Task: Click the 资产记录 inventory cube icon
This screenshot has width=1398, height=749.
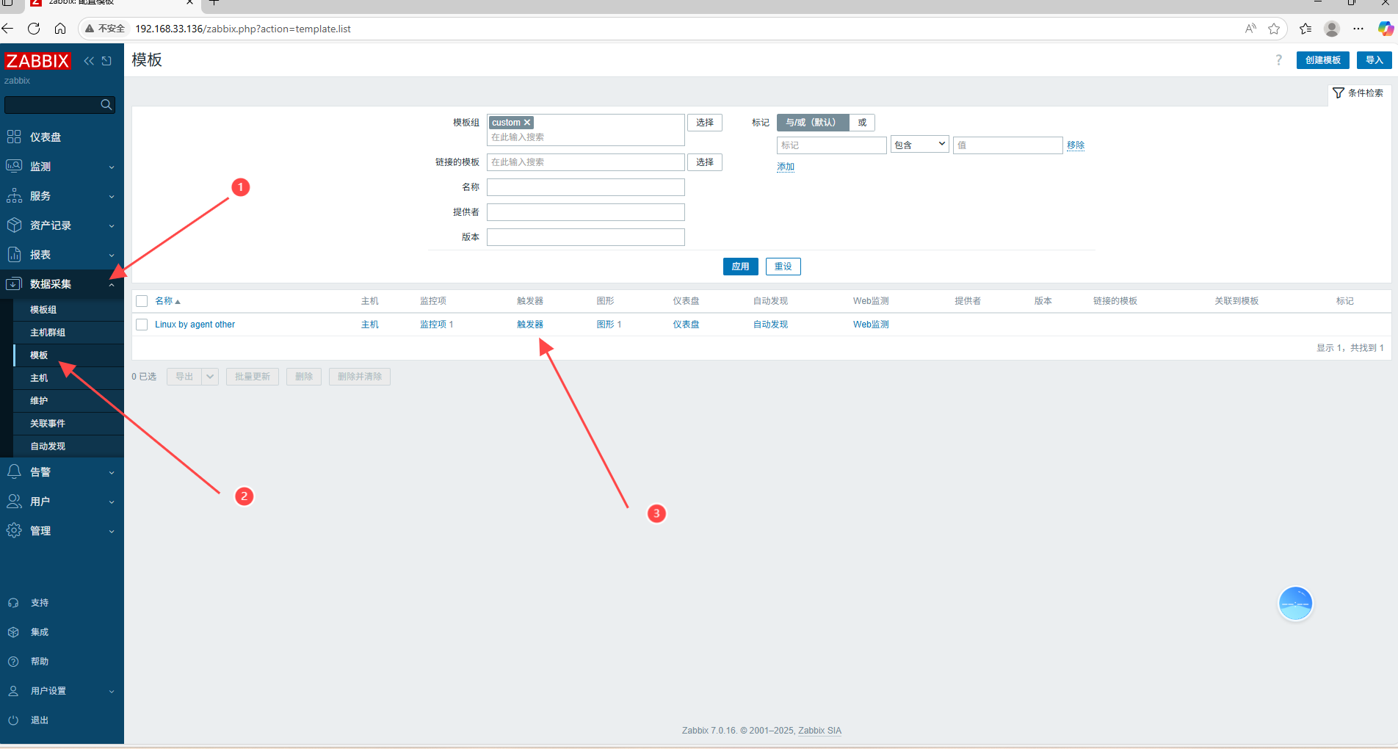Action: coord(14,225)
